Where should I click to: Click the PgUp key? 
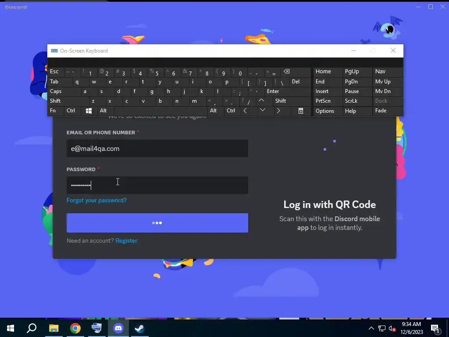pyautogui.click(x=357, y=72)
